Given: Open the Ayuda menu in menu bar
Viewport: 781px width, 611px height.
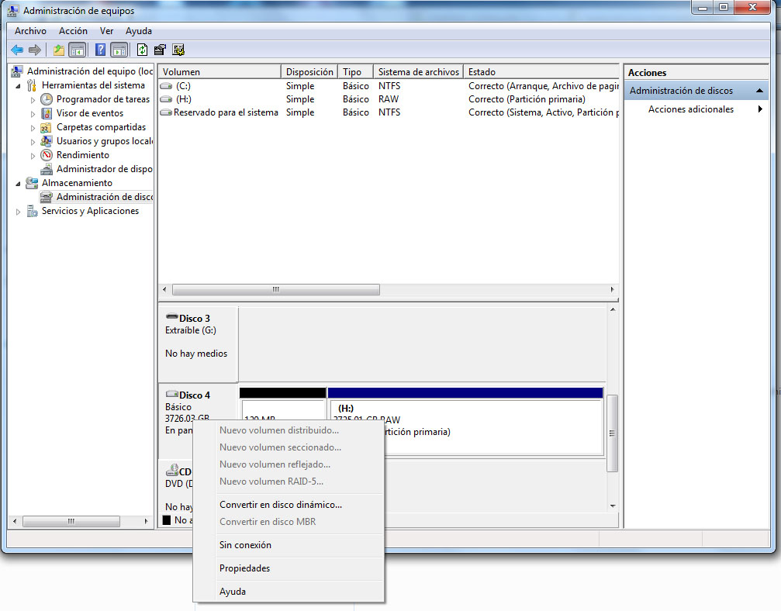Looking at the screenshot, I should 139,31.
